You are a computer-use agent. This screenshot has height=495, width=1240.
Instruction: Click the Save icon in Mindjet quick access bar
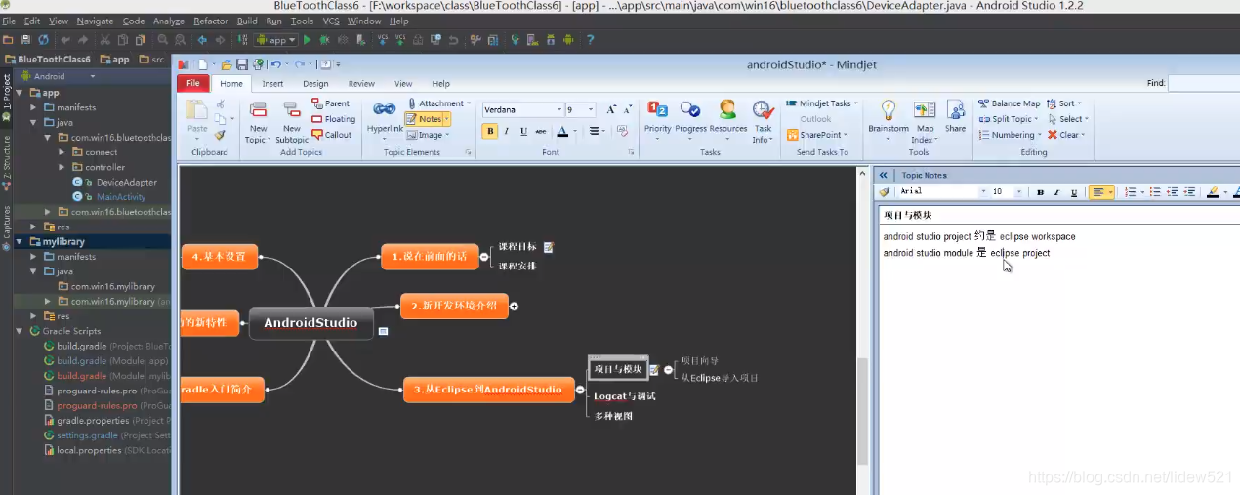(x=241, y=64)
